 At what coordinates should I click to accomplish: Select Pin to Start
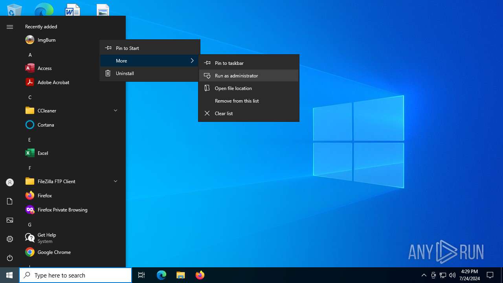point(150,48)
